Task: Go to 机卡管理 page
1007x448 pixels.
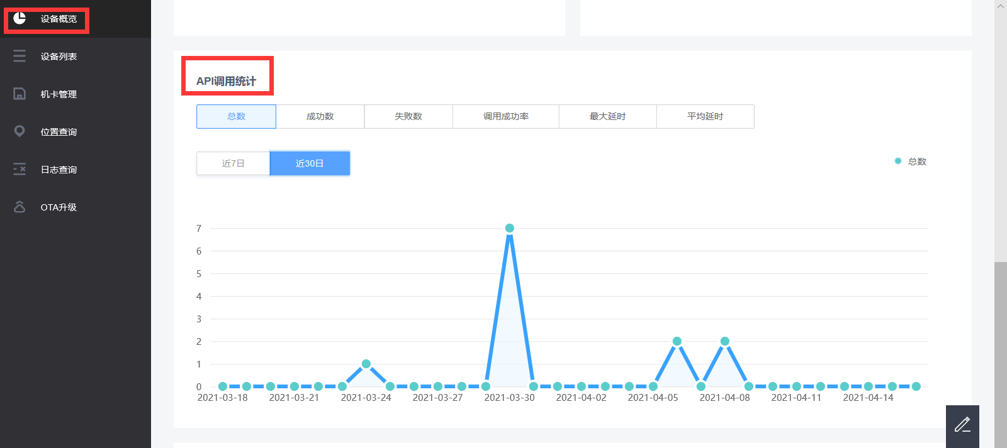Action: pyautogui.click(x=76, y=94)
